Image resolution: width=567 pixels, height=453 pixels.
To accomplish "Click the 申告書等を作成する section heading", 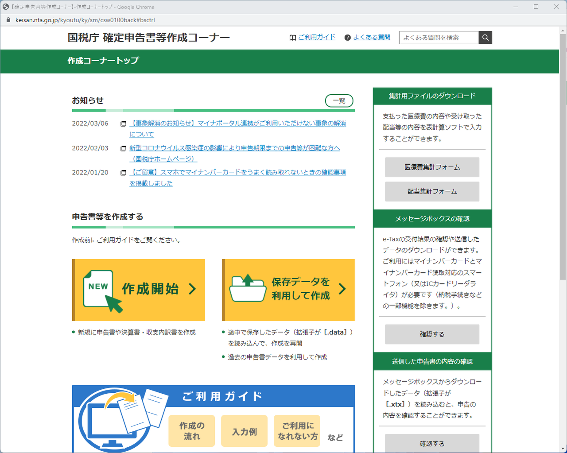I will pos(108,217).
